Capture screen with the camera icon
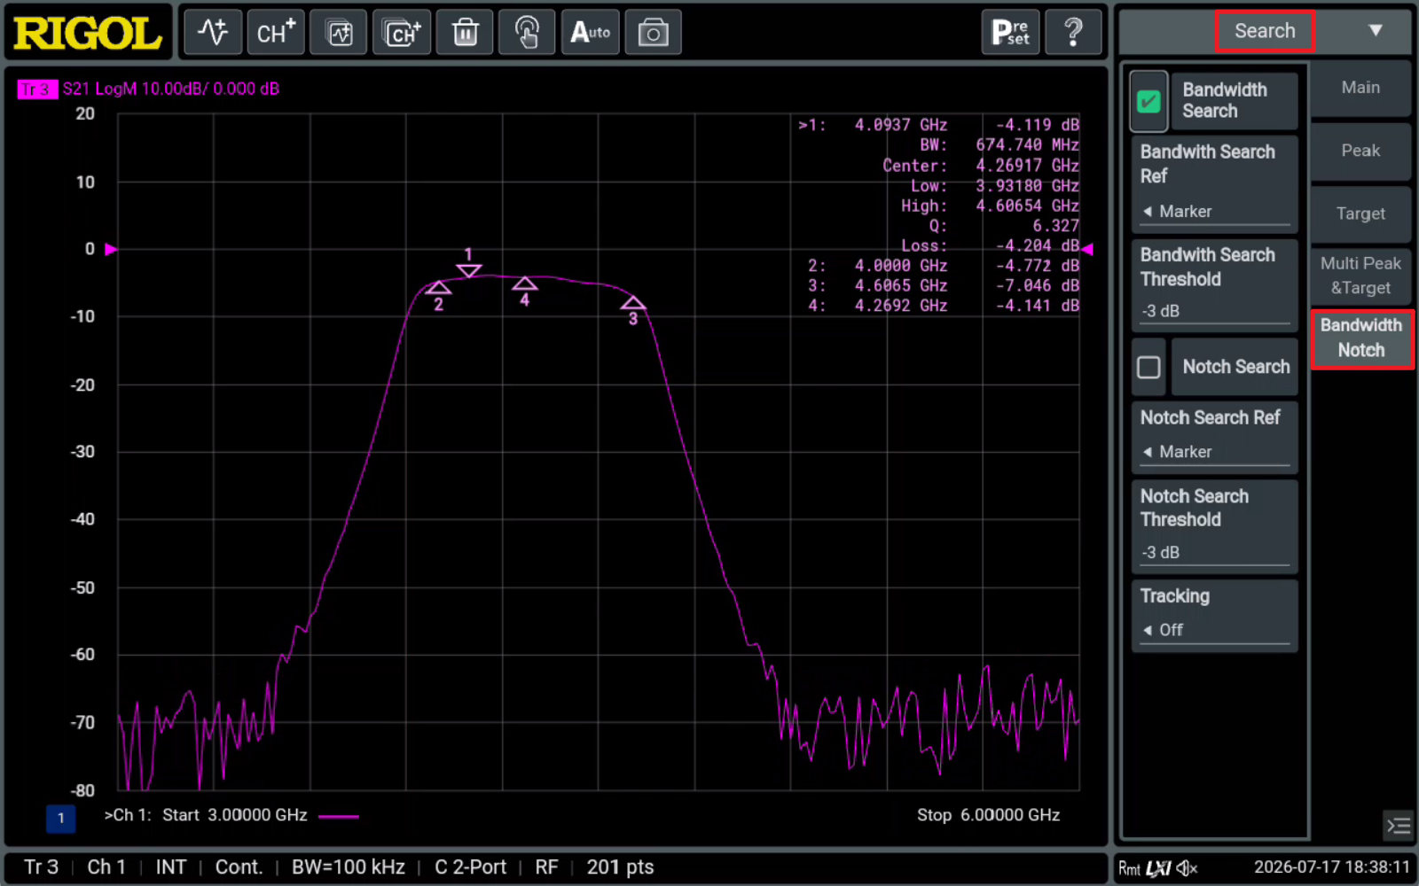Image resolution: width=1419 pixels, height=886 pixels. click(654, 33)
